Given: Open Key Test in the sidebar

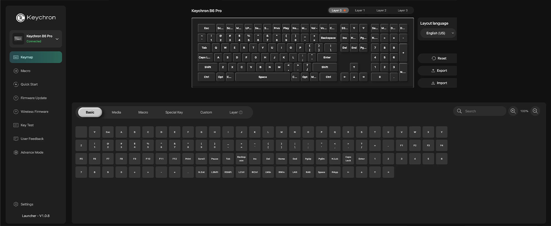Looking at the screenshot, I should [x=36, y=125].
